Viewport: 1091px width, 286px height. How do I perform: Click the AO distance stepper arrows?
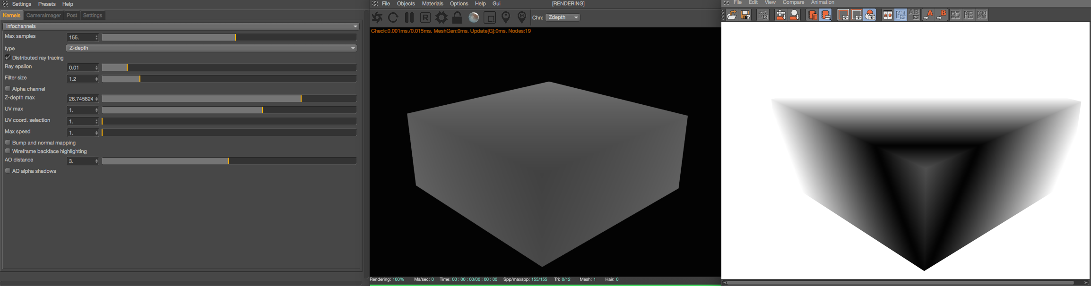coord(97,161)
